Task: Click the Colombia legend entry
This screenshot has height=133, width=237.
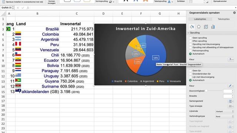Action: point(131,81)
